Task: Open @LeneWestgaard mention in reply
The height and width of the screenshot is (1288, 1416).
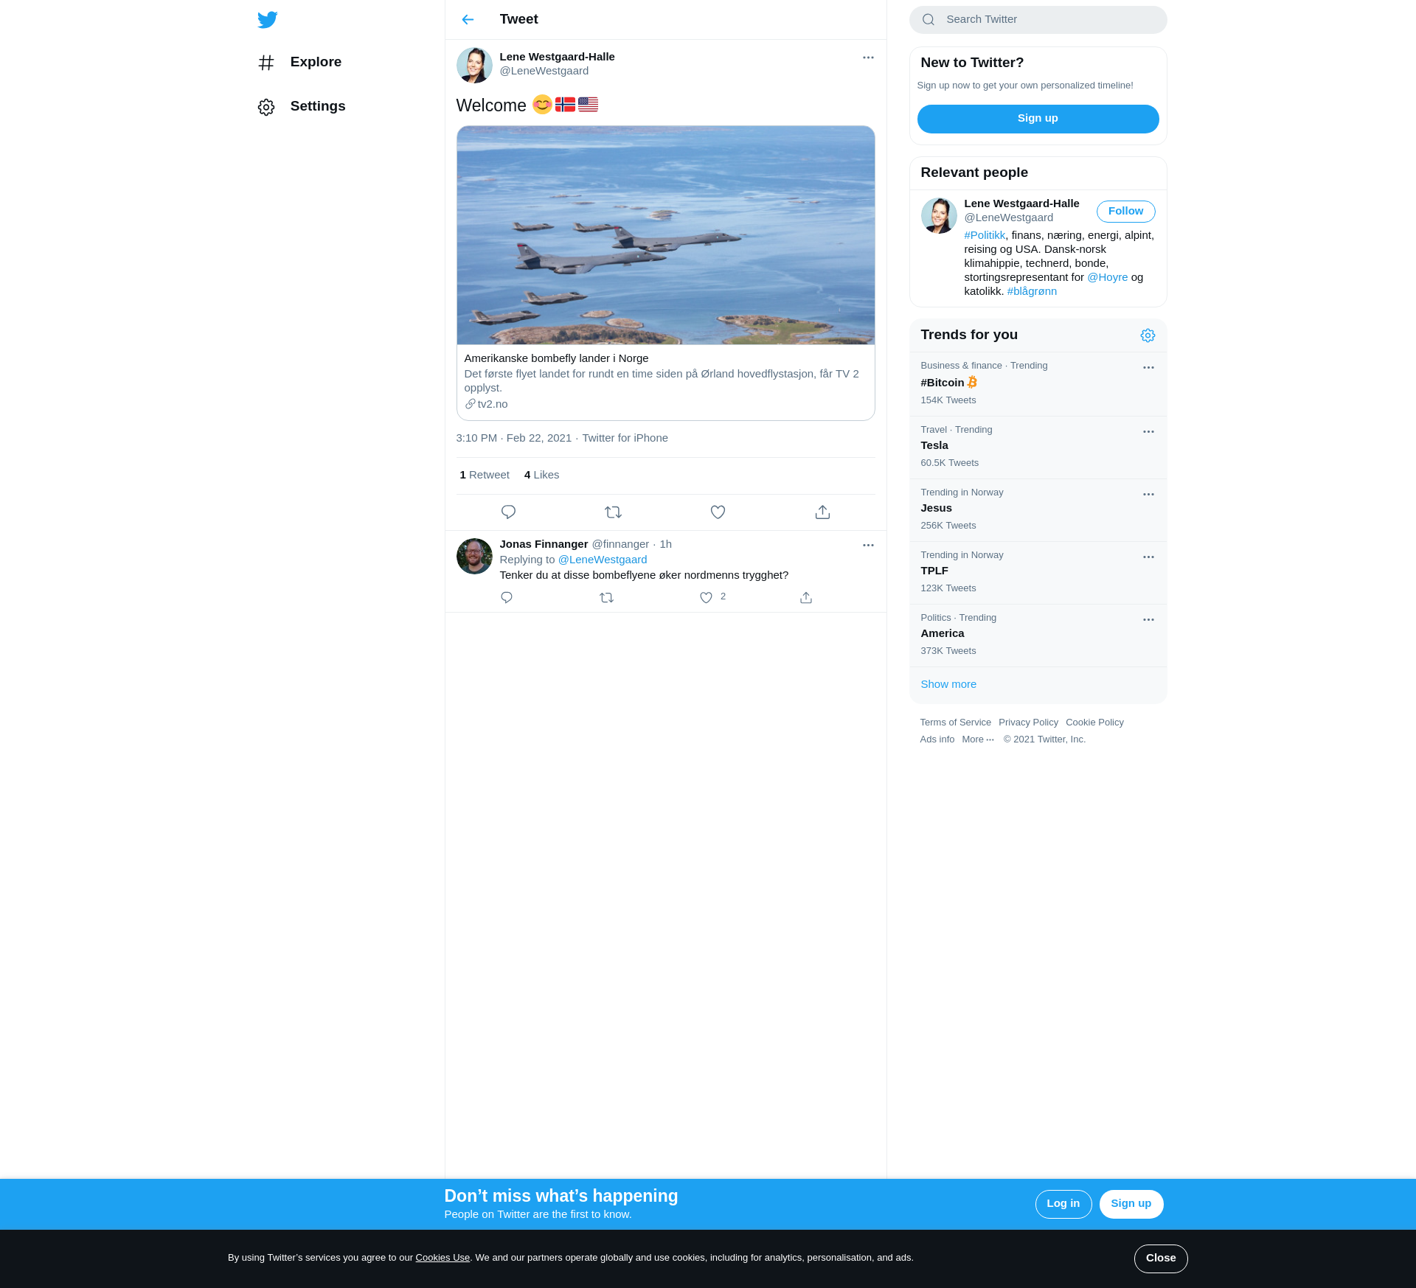Action: tap(603, 560)
